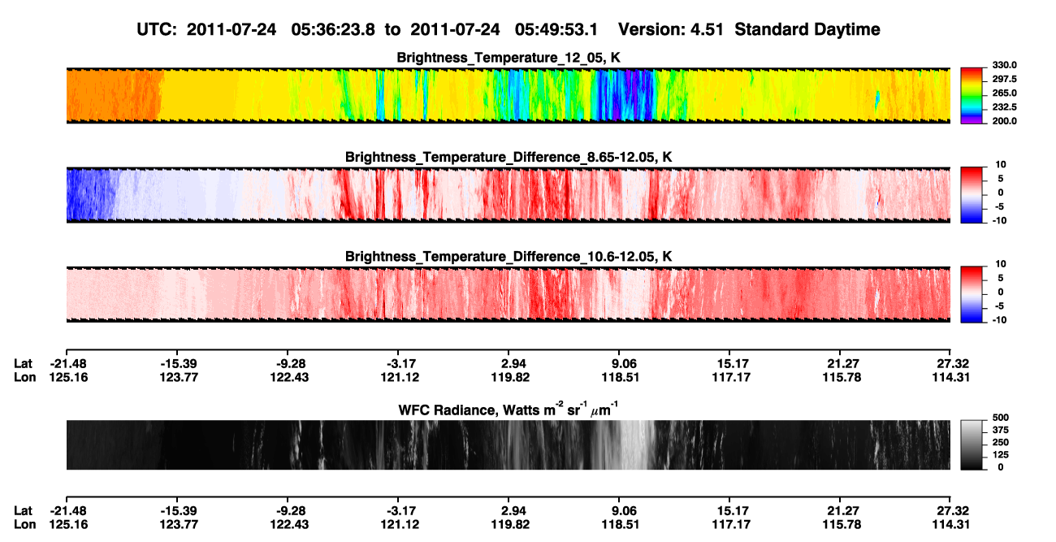Click the 'Version: 4.51 Standard Daytime' header text
Image resolution: width=1056 pixels, height=542 pixels.
click(x=749, y=29)
